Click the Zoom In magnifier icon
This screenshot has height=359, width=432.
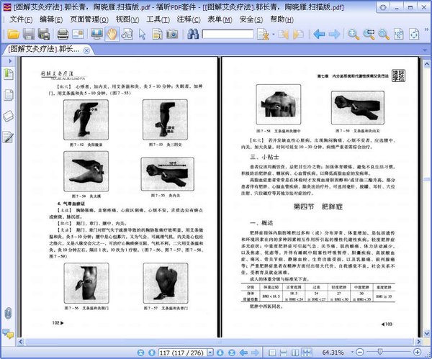tap(354, 35)
